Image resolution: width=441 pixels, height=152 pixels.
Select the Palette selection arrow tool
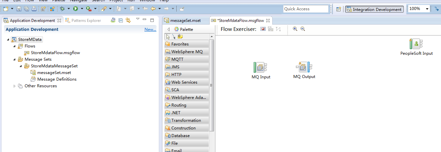coord(168,37)
